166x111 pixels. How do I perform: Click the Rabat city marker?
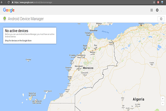click(x=85, y=50)
